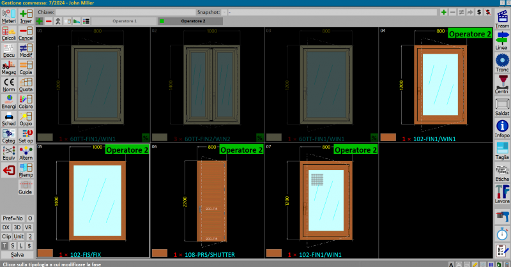Click the O button beside Pref=No
Viewport: 511px width, 267px height.
pyautogui.click(x=29, y=218)
